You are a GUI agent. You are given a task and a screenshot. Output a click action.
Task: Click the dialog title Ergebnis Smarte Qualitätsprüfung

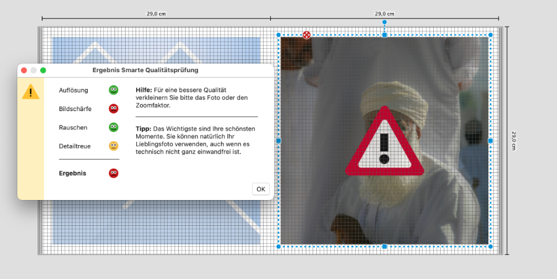pyautogui.click(x=145, y=70)
